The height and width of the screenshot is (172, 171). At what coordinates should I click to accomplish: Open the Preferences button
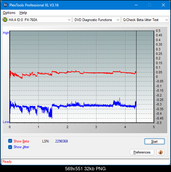click(142, 152)
